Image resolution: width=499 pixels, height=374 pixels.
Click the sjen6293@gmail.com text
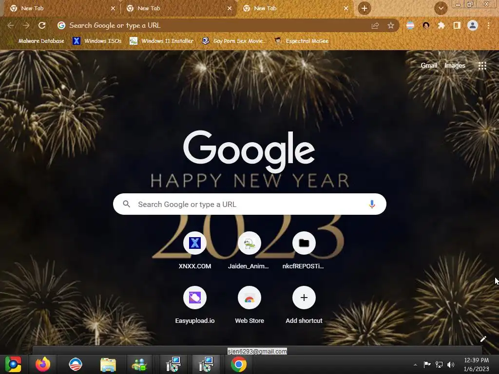click(257, 352)
